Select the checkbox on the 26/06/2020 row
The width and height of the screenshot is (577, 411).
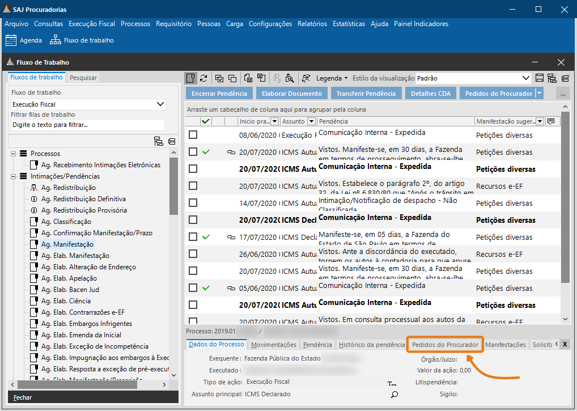click(193, 254)
